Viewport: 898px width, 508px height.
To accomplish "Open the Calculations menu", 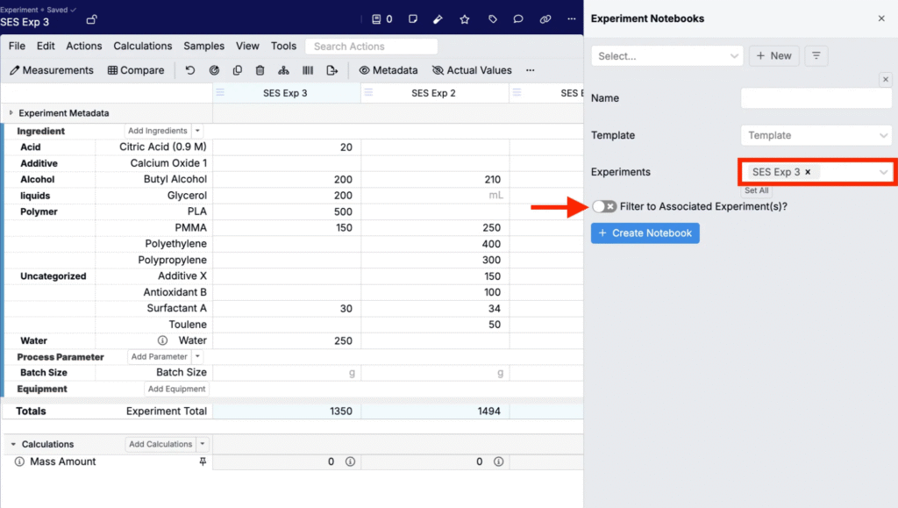I will pos(143,46).
